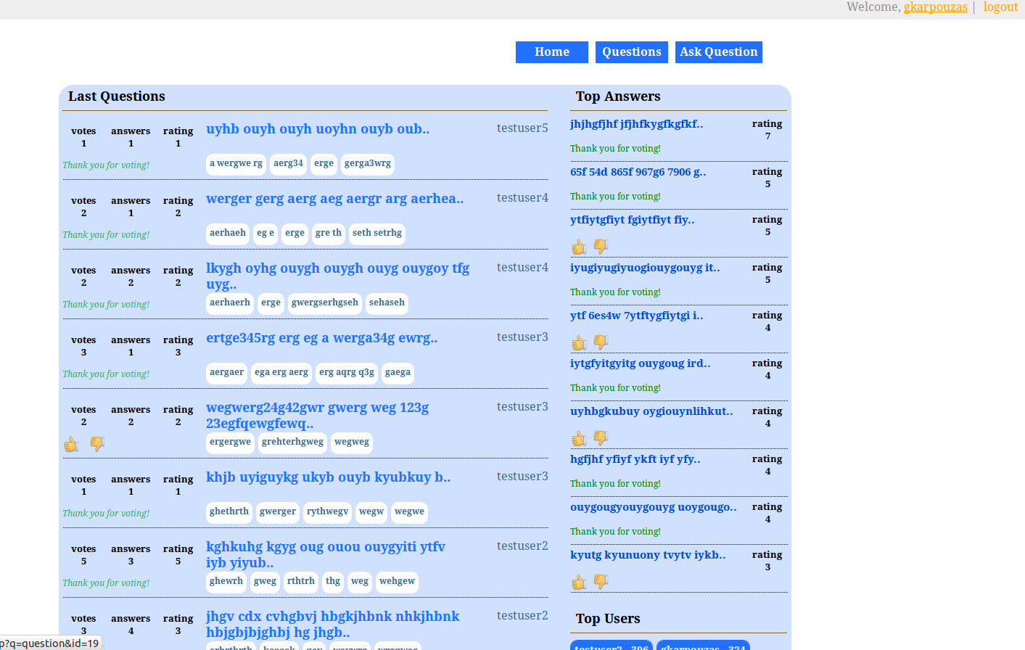Open the Questions page
The height and width of the screenshot is (650, 1025).
631,52
